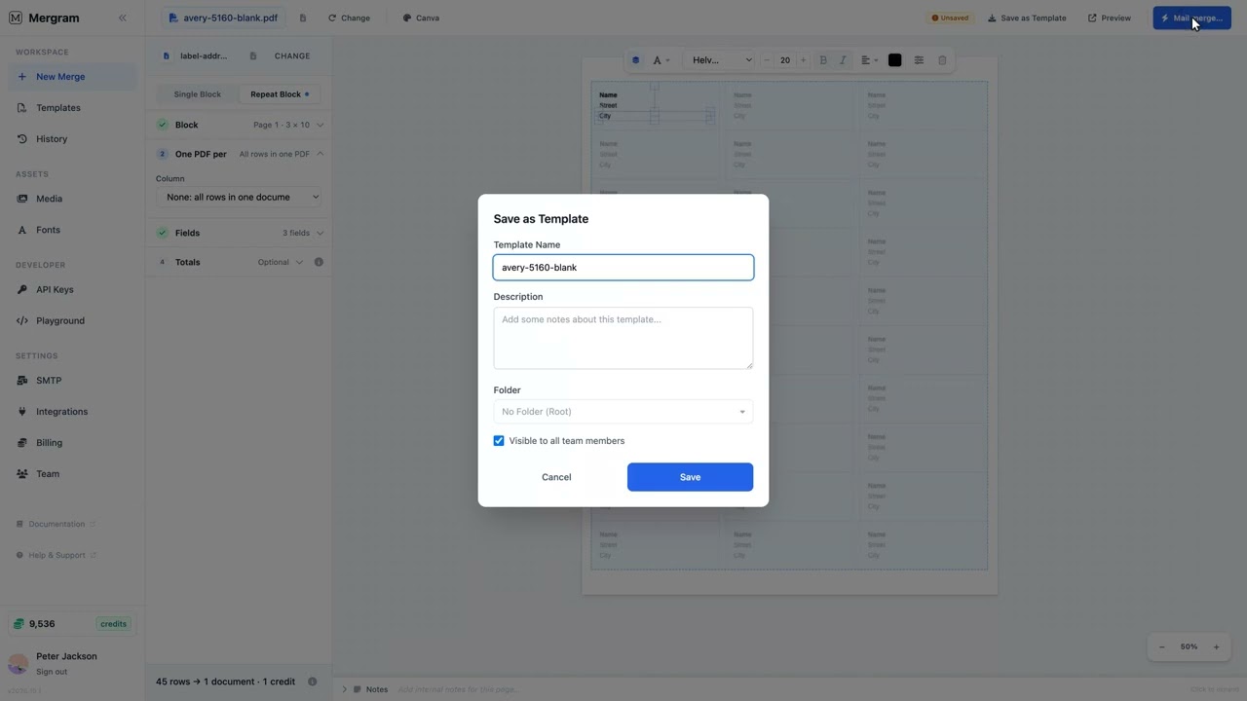Open the advanced settings sliders icon

point(919,60)
